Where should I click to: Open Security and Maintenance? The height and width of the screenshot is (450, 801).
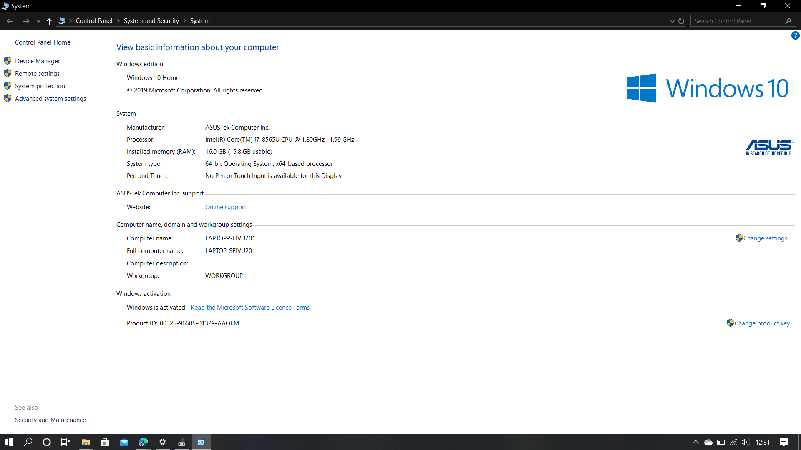(x=50, y=420)
